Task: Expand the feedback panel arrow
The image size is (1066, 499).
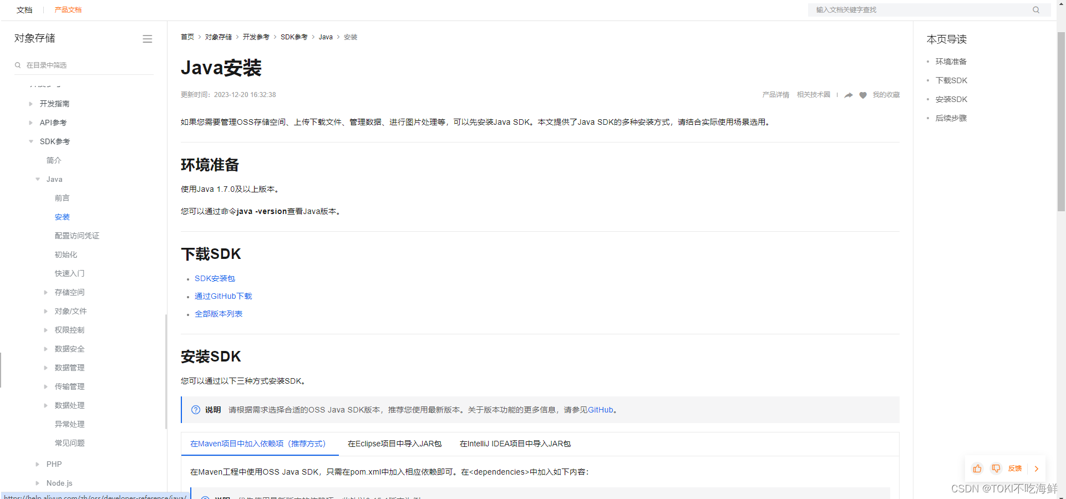Action: coord(1037,469)
